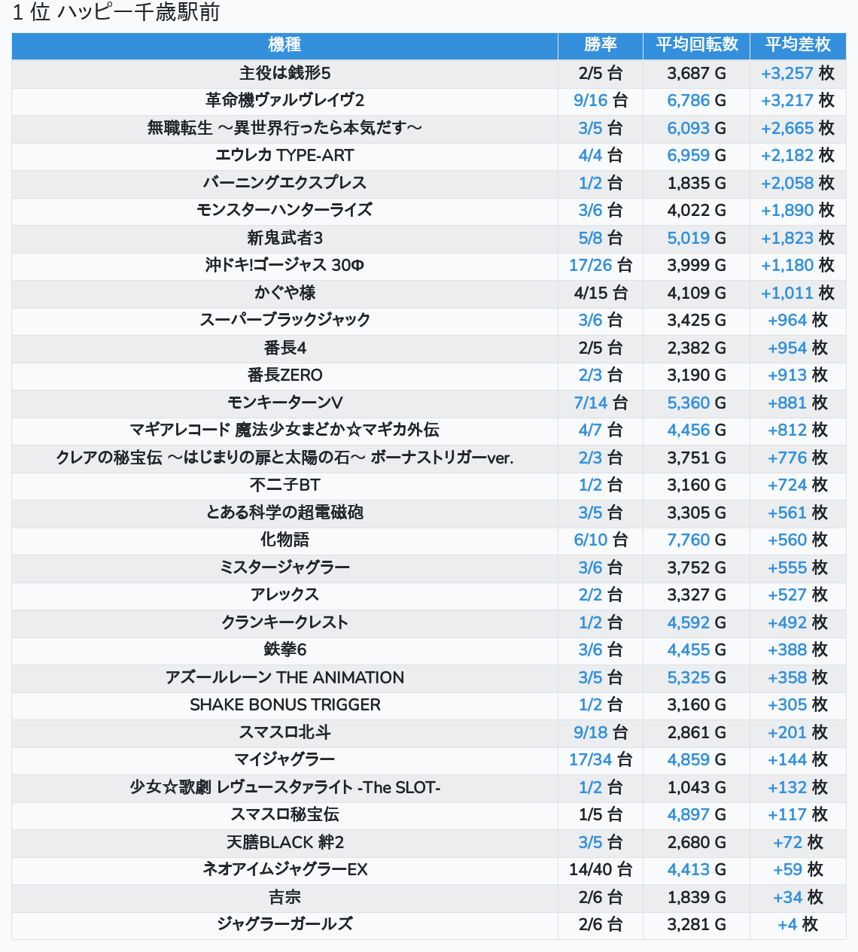Viewport: 858px width, 952px height.
Task: Click the 平均回転数 column header
Action: coord(696,45)
